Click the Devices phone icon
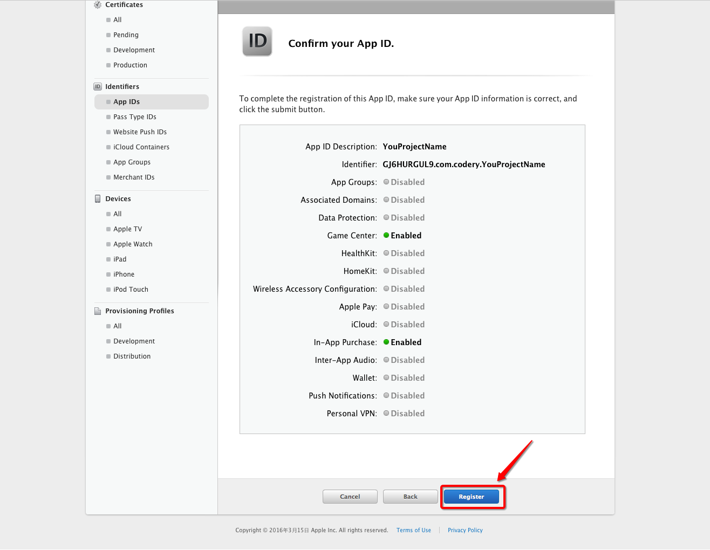 [98, 198]
